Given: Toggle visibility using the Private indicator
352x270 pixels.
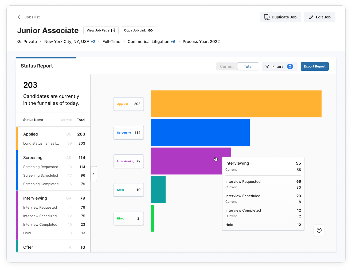Looking at the screenshot, I should click(27, 41).
